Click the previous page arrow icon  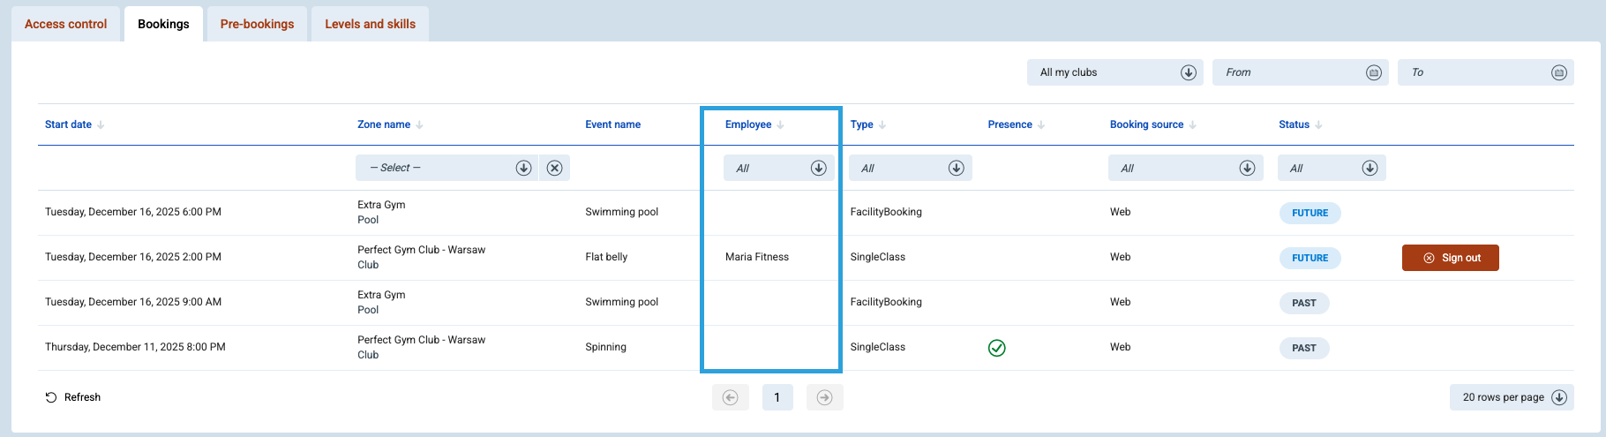click(x=730, y=397)
